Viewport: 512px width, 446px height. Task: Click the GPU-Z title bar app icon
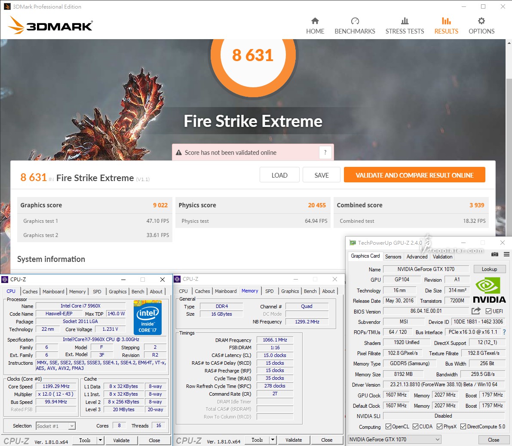click(x=353, y=243)
